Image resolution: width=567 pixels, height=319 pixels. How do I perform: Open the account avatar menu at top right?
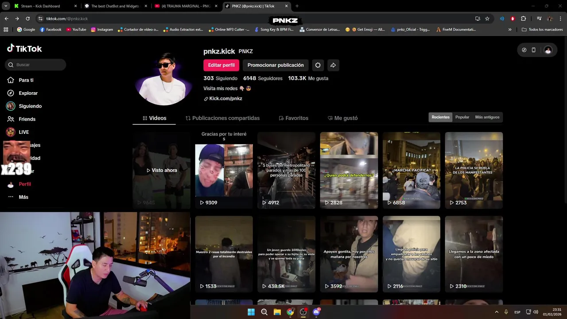[x=548, y=50]
